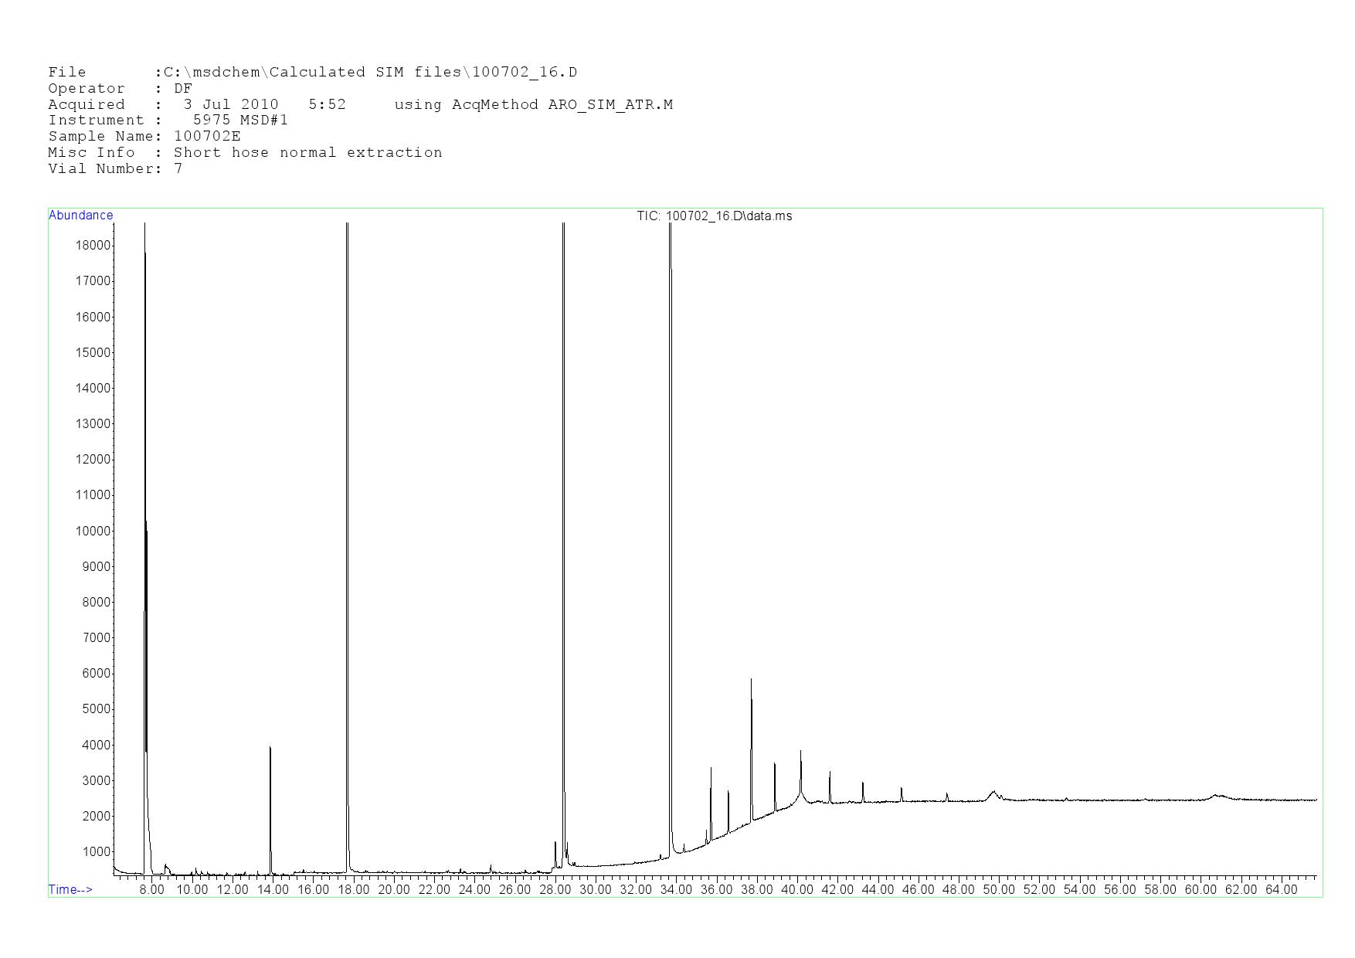This screenshot has height=958, width=1355.
Task: Click the 8.00 time axis label
Action: pyautogui.click(x=151, y=889)
